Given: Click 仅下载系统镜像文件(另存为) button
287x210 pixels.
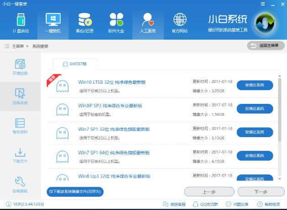Looking at the screenshot, I should [75, 191].
